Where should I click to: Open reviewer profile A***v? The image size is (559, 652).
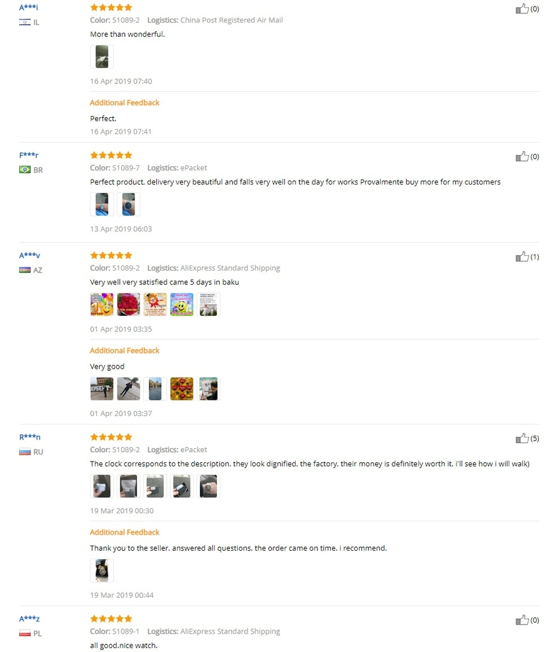pyautogui.click(x=29, y=255)
